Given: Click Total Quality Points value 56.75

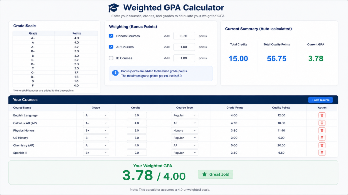Looking at the screenshot, I should click(x=277, y=58).
